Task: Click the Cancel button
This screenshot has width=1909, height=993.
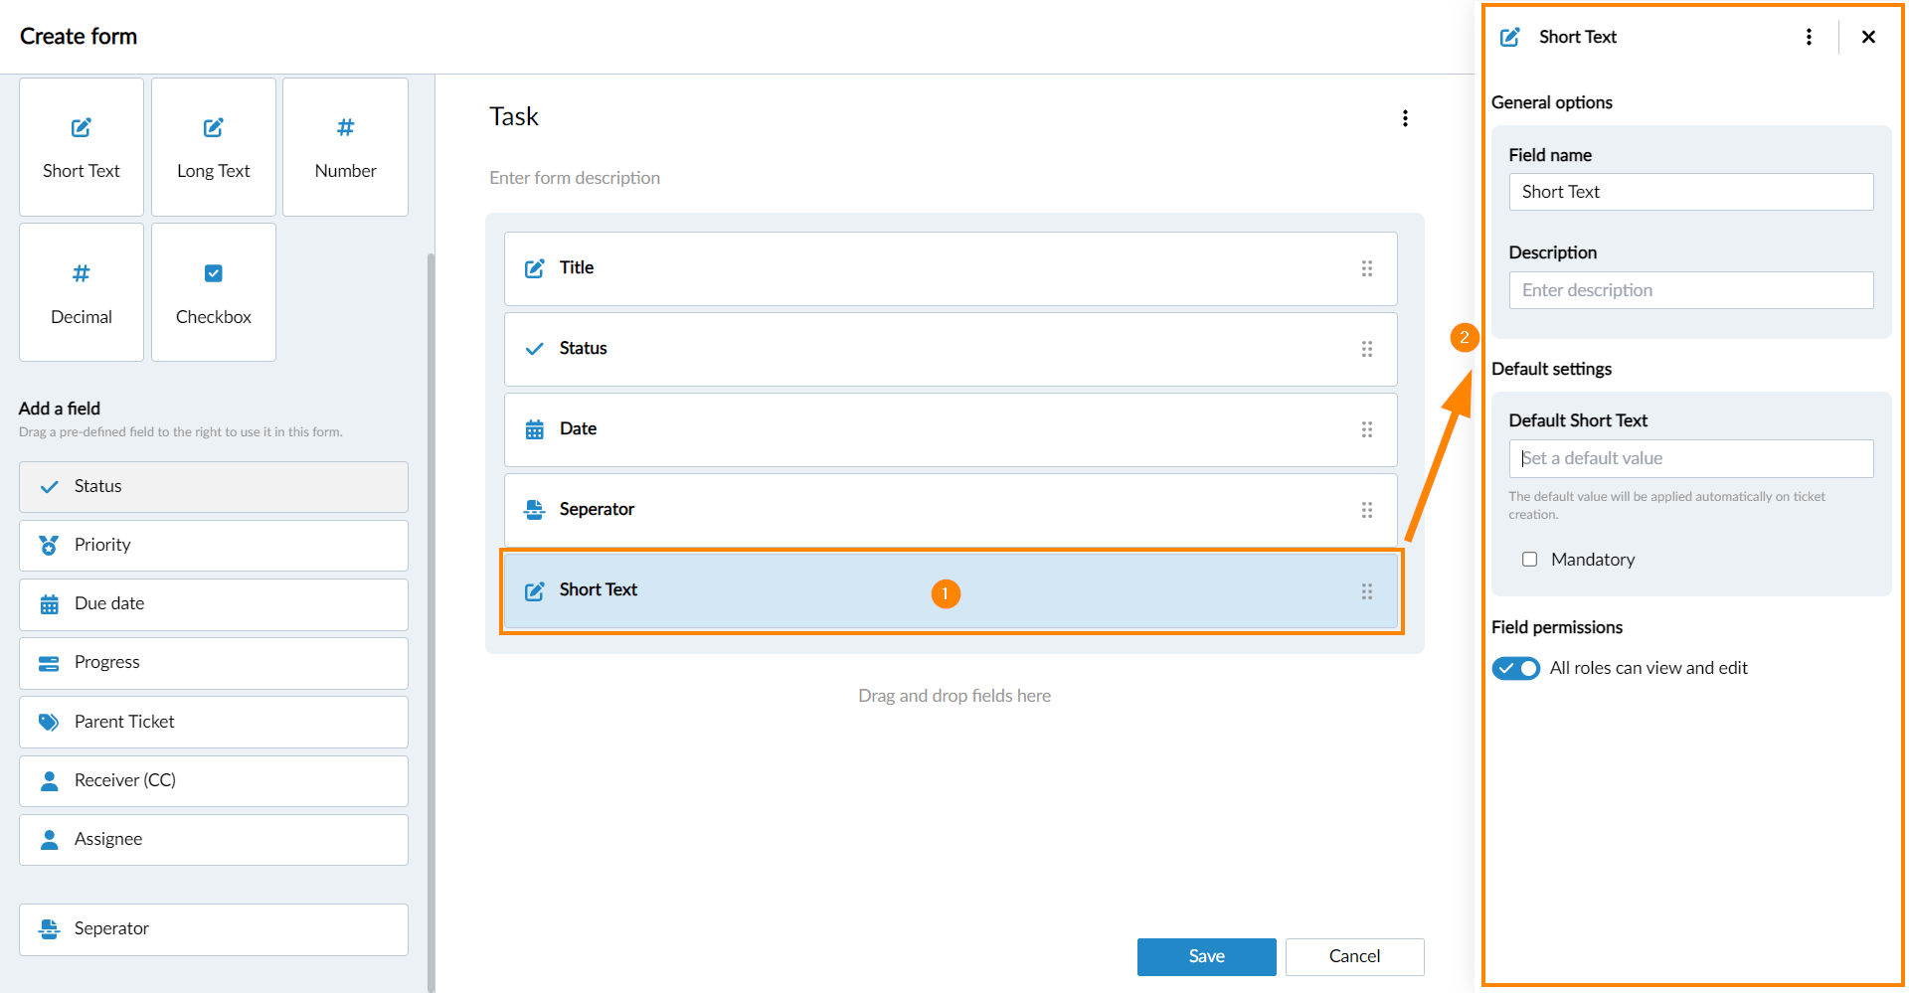Action: [1354, 956]
